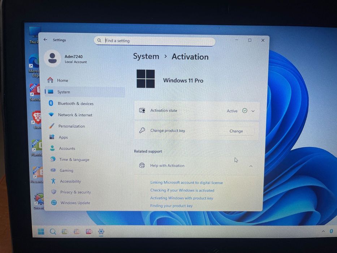337x253 pixels.
Task: Click the Local Account label
Action: tap(75, 62)
